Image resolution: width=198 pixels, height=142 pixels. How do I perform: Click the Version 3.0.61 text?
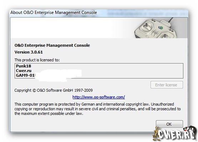(29, 52)
